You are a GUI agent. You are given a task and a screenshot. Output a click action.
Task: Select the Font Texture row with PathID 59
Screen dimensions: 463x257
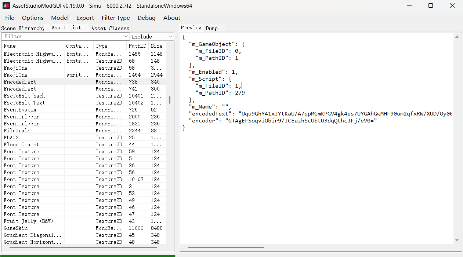84,151
